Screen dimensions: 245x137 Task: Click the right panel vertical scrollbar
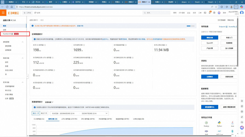[x=238, y=42]
